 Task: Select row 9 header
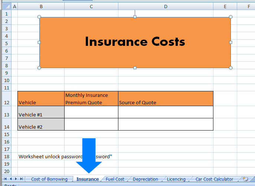click(7, 73)
